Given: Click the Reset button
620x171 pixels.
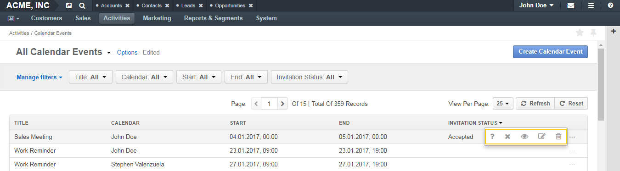Looking at the screenshot, I should 571,104.
